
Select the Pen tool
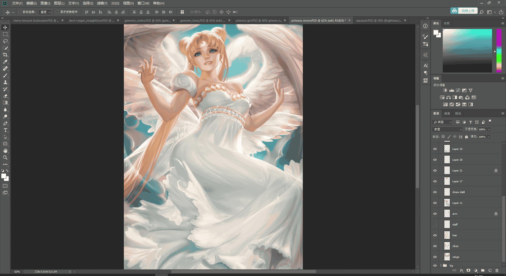pos(5,123)
